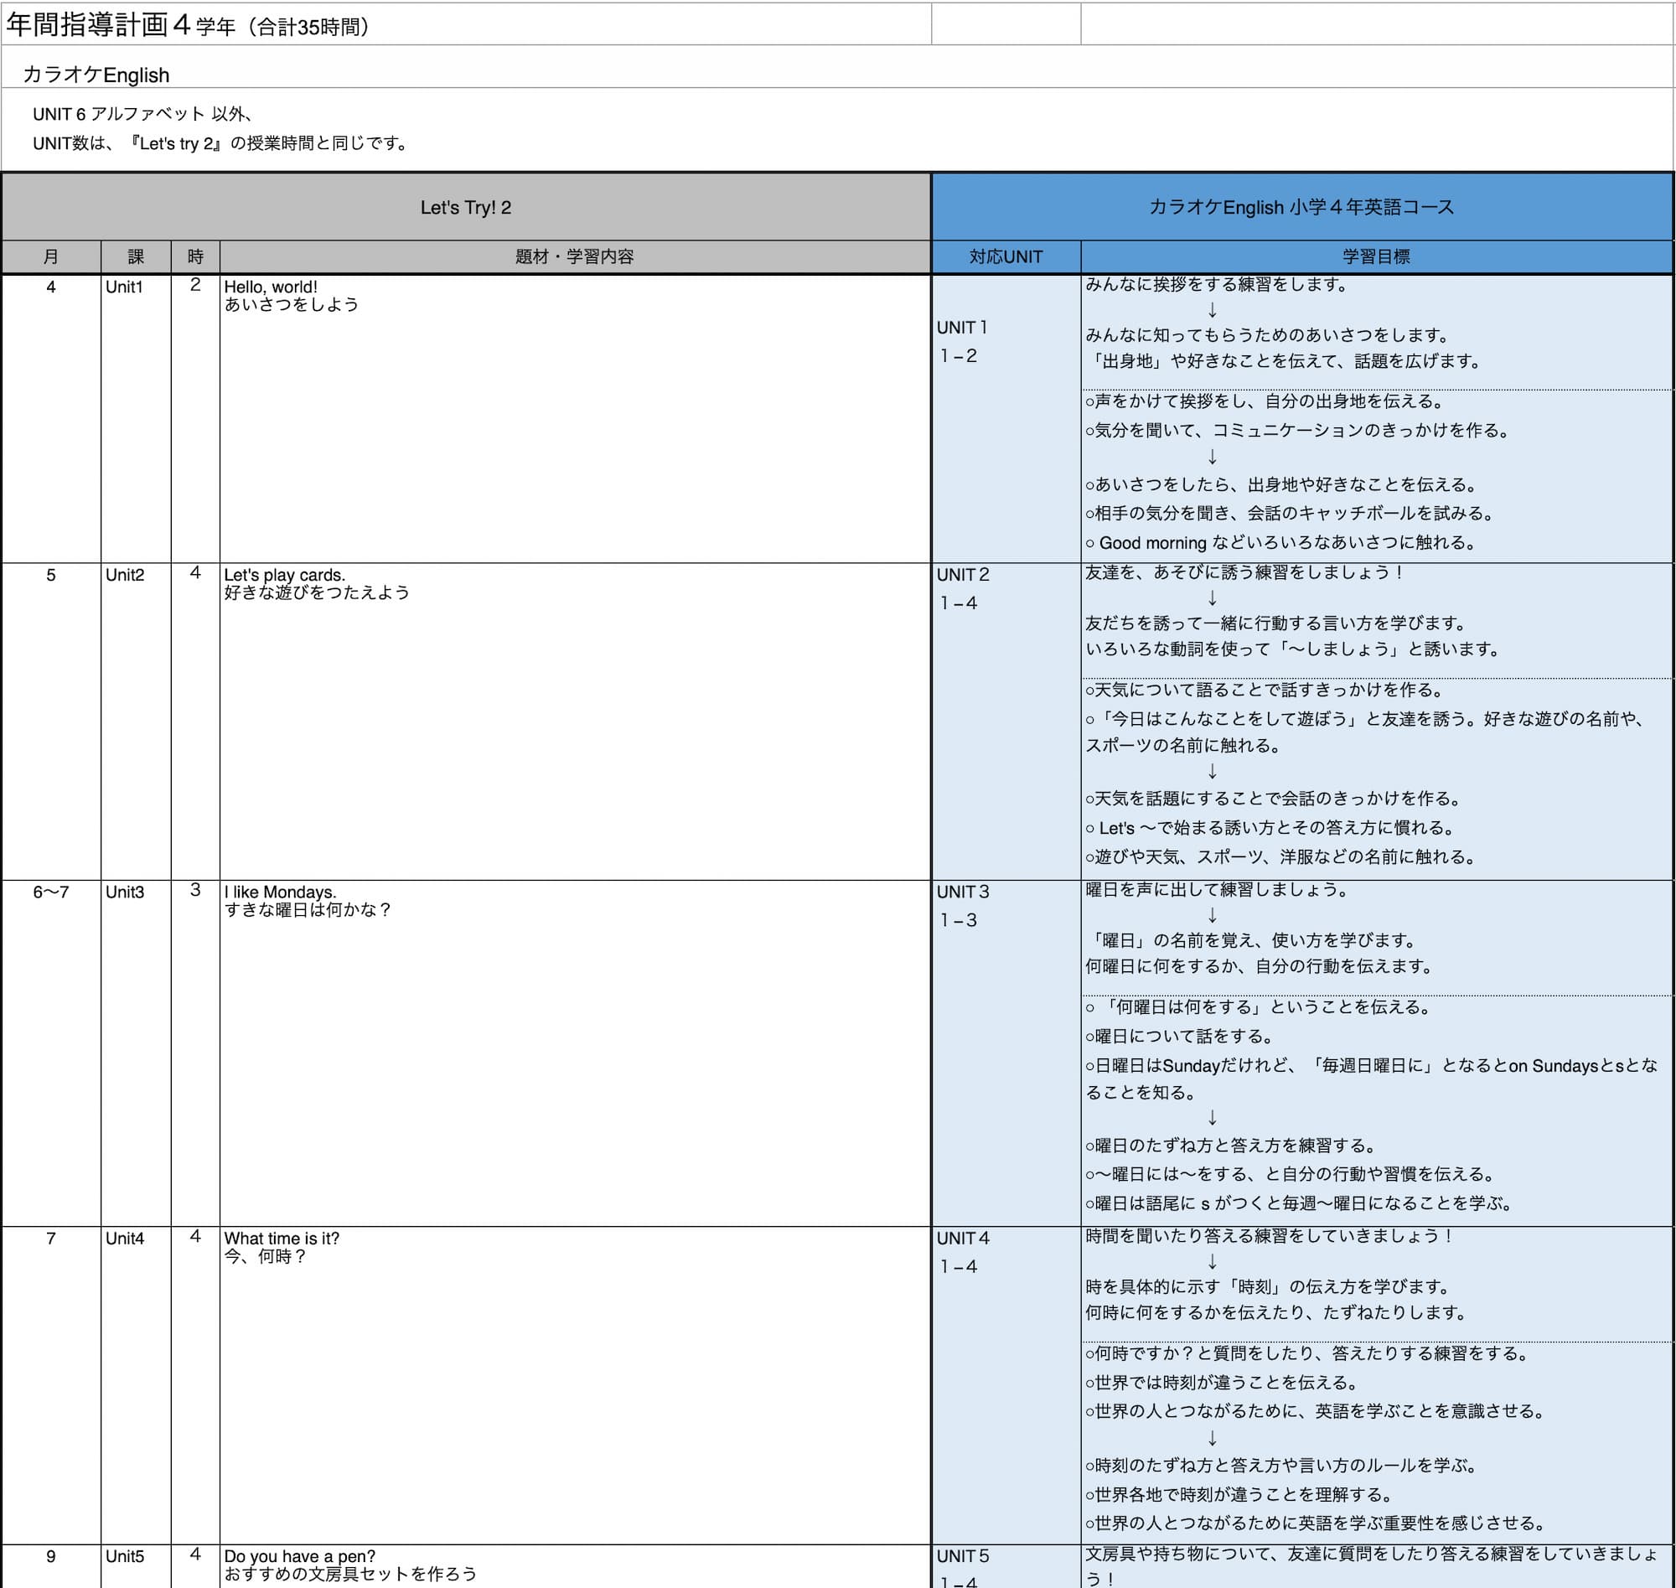The width and height of the screenshot is (1676, 1588).
Task: Select the 'Unit5' lesson cell
Action: pos(137,1566)
